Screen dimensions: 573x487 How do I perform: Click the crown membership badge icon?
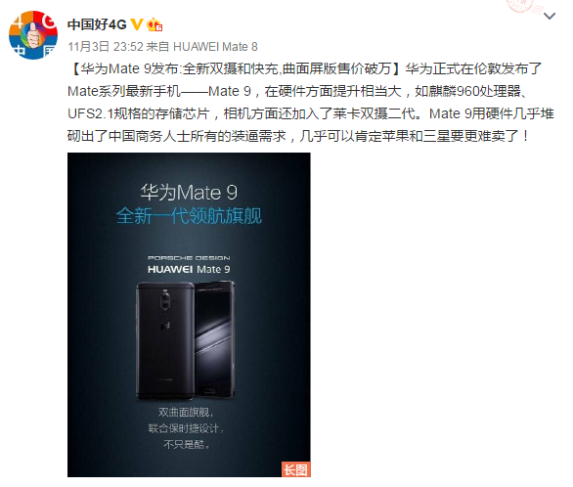point(154,24)
